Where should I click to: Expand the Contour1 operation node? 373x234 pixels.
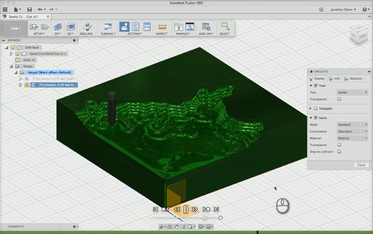[20, 79]
